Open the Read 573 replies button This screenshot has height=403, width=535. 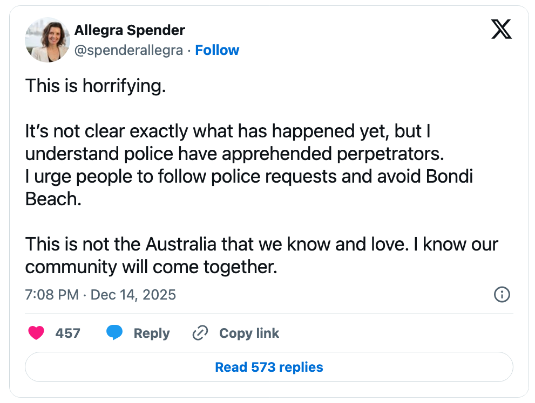pos(269,367)
